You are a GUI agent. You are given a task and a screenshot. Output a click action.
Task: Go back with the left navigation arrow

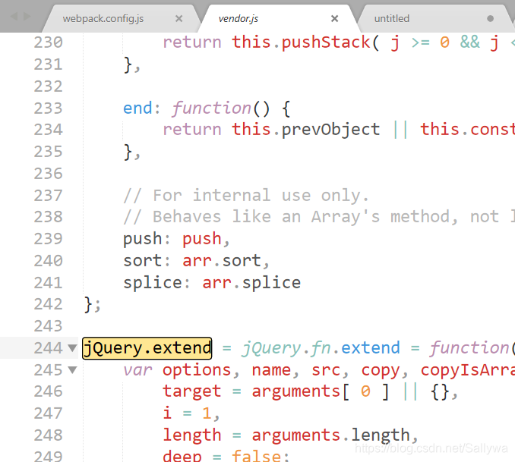pyautogui.click(x=14, y=16)
